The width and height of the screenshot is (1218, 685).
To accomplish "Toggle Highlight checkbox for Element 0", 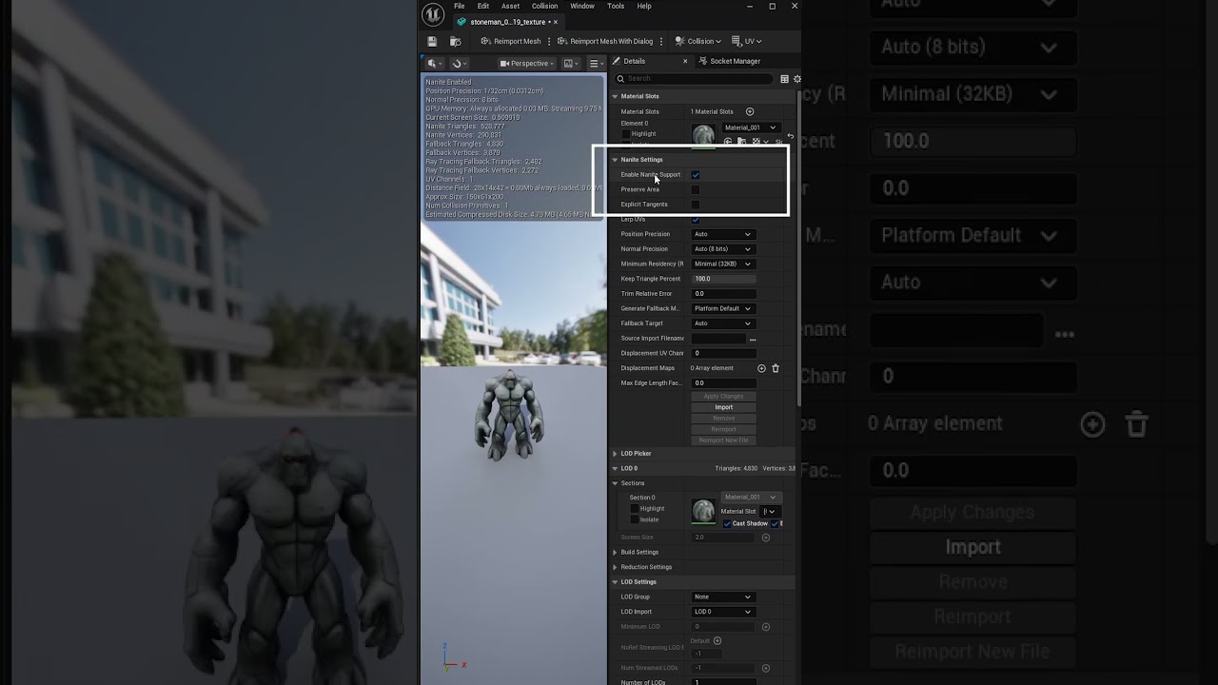I will (x=626, y=134).
